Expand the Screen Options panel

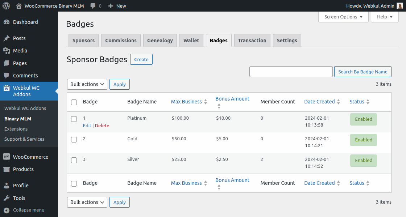pos(343,17)
